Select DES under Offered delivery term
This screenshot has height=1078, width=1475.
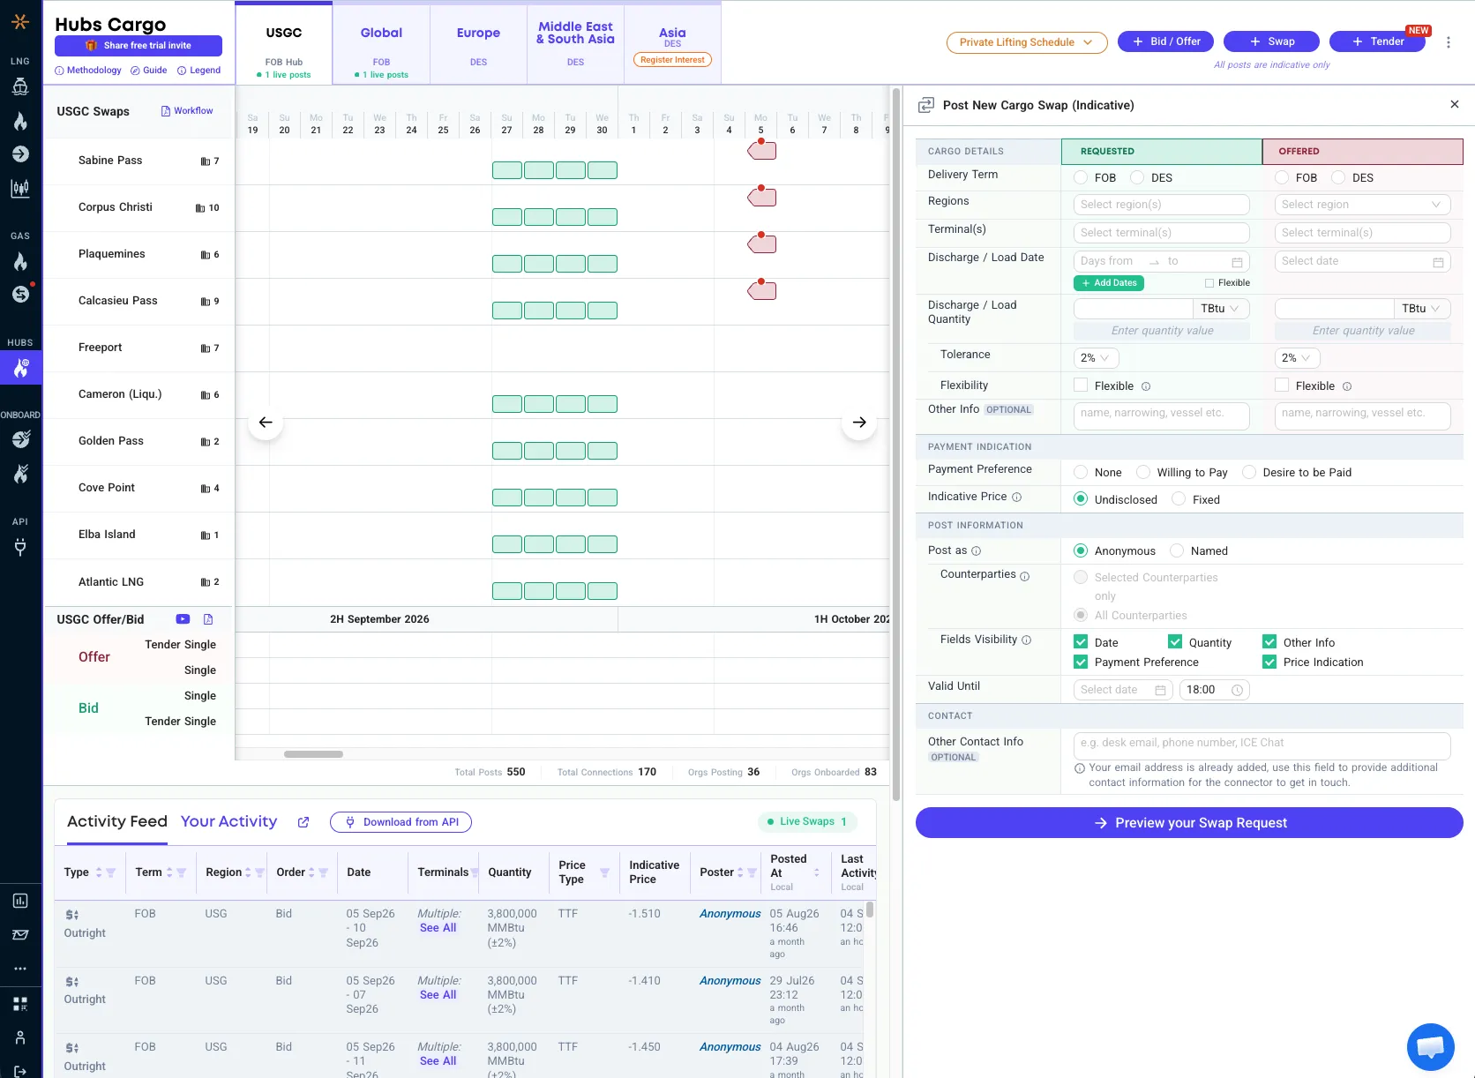[x=1338, y=177]
